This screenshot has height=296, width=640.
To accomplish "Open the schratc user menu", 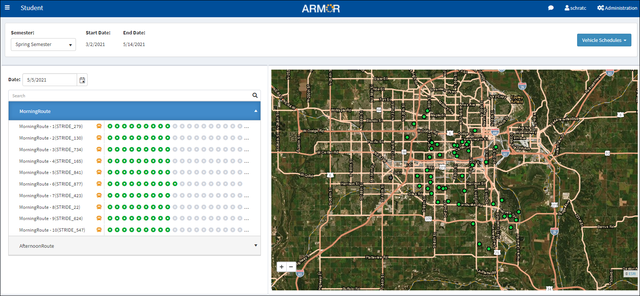I will pos(575,8).
